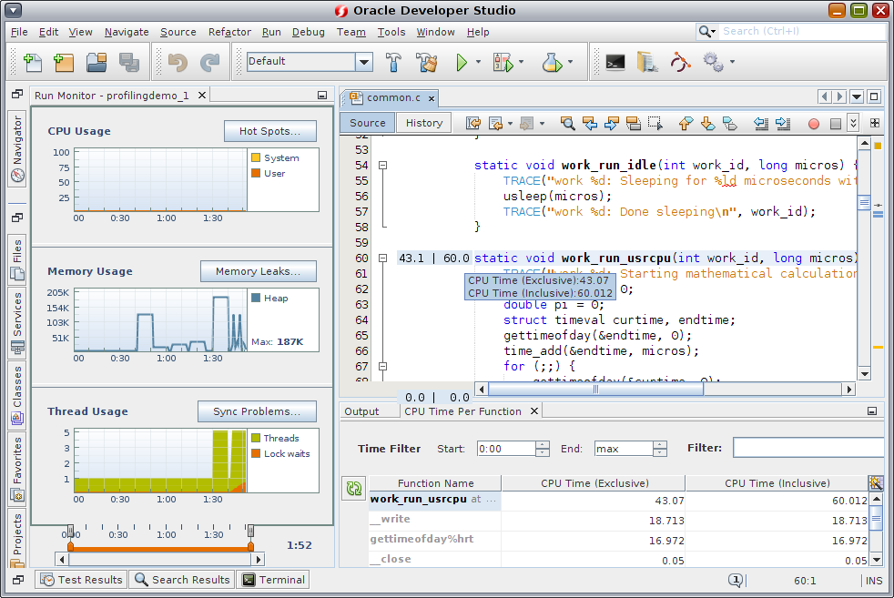Collapse the work_run_idle function code fold

383,166
